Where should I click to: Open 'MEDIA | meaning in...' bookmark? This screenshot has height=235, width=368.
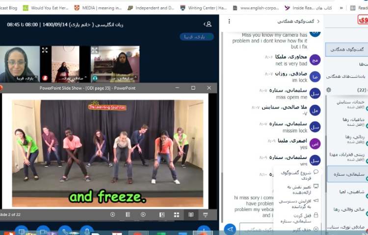point(98,8)
